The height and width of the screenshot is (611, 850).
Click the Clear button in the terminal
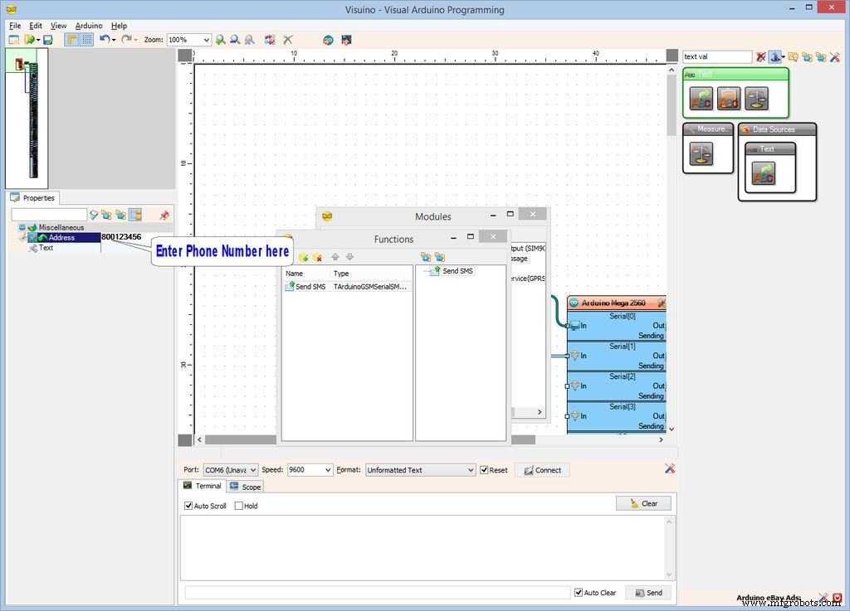(643, 503)
